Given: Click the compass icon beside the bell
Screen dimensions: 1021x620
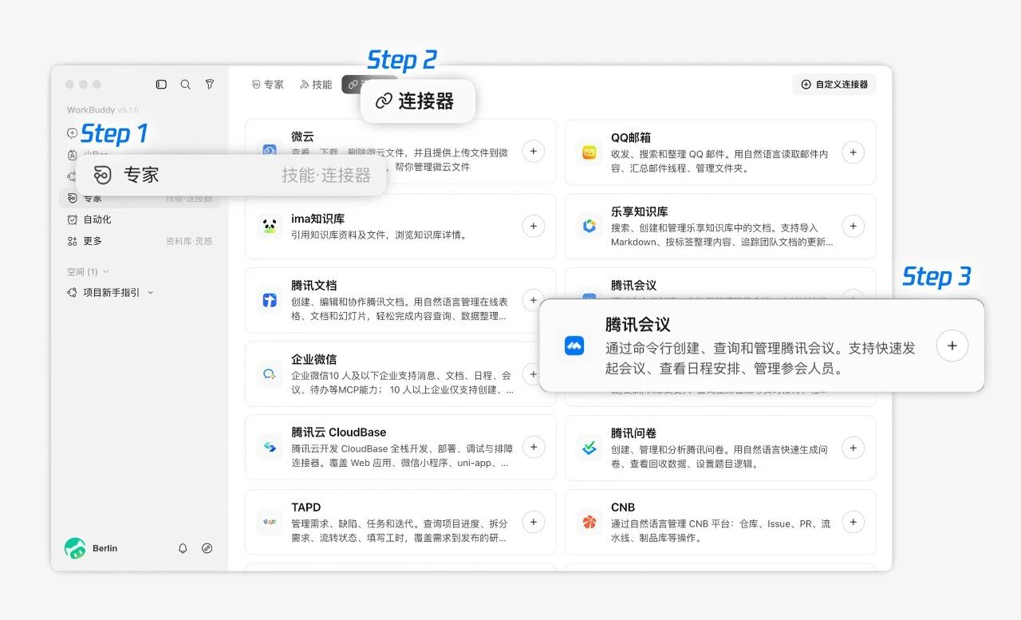Looking at the screenshot, I should point(207,548).
